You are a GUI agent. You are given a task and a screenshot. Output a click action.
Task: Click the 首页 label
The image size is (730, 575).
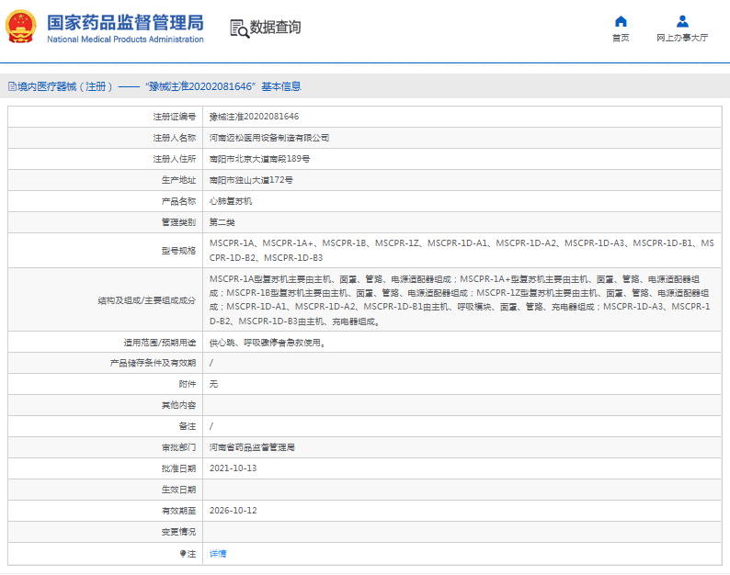[621, 38]
